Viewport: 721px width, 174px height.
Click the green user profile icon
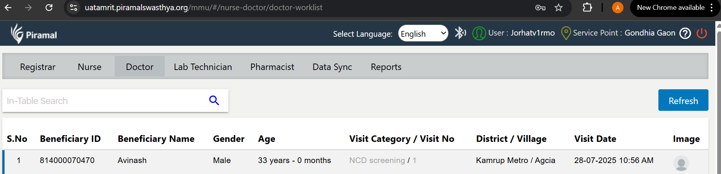point(479,33)
